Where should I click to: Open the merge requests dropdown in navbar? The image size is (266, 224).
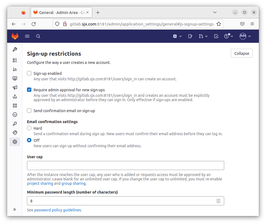coord(203,36)
